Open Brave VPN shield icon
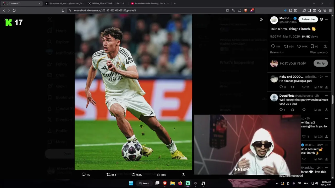The image size is (335, 188). 325,10
